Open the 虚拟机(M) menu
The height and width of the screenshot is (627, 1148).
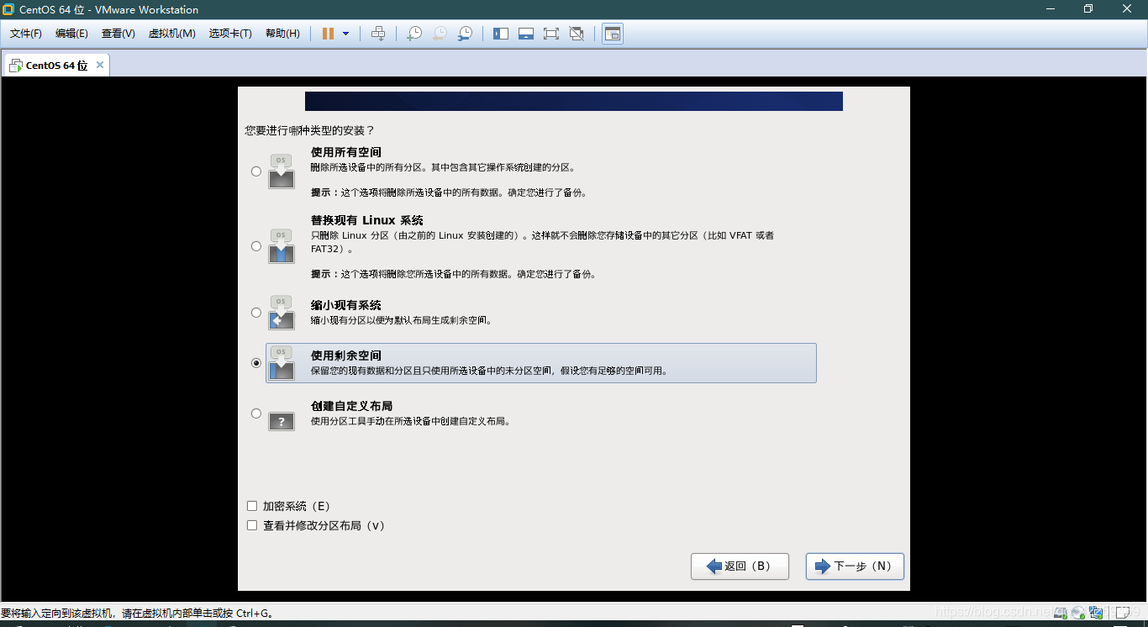(x=172, y=34)
